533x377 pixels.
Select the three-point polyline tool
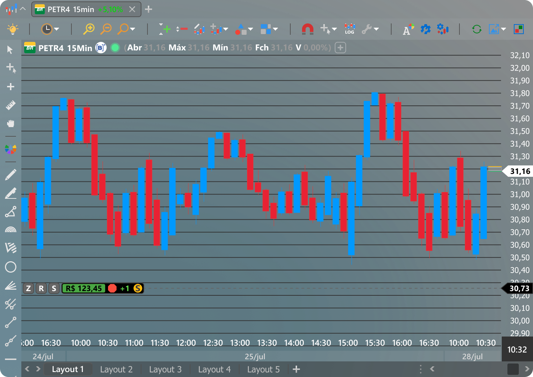pyautogui.click(x=11, y=341)
